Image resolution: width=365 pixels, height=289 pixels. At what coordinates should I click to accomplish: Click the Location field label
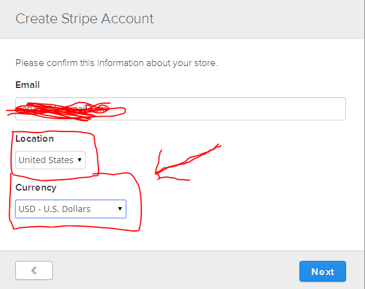(x=34, y=139)
